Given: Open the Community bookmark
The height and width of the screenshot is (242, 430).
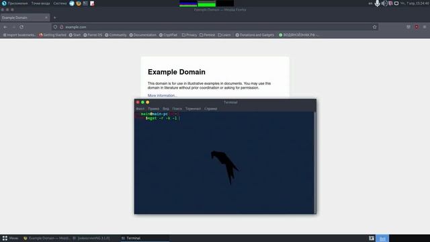Looking at the screenshot, I should pos(116,35).
